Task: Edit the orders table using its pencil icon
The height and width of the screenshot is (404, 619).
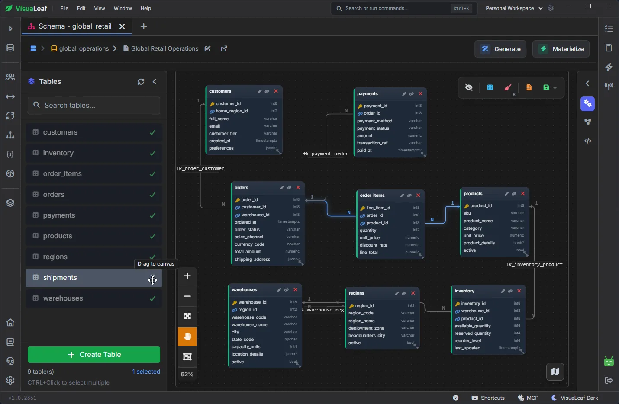Action: click(x=282, y=188)
